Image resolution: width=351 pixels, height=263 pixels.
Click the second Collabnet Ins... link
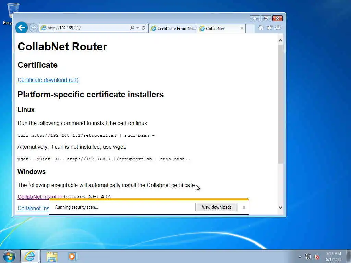click(33, 209)
